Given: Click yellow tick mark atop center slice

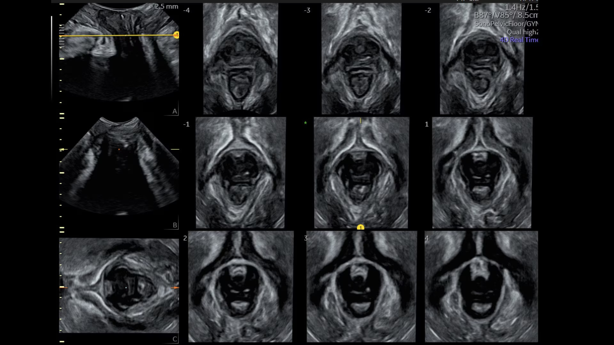Looking at the screenshot, I should click(x=360, y=120).
